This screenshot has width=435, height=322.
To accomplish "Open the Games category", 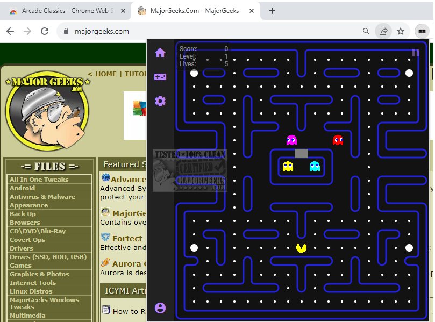I will pos(49,265).
